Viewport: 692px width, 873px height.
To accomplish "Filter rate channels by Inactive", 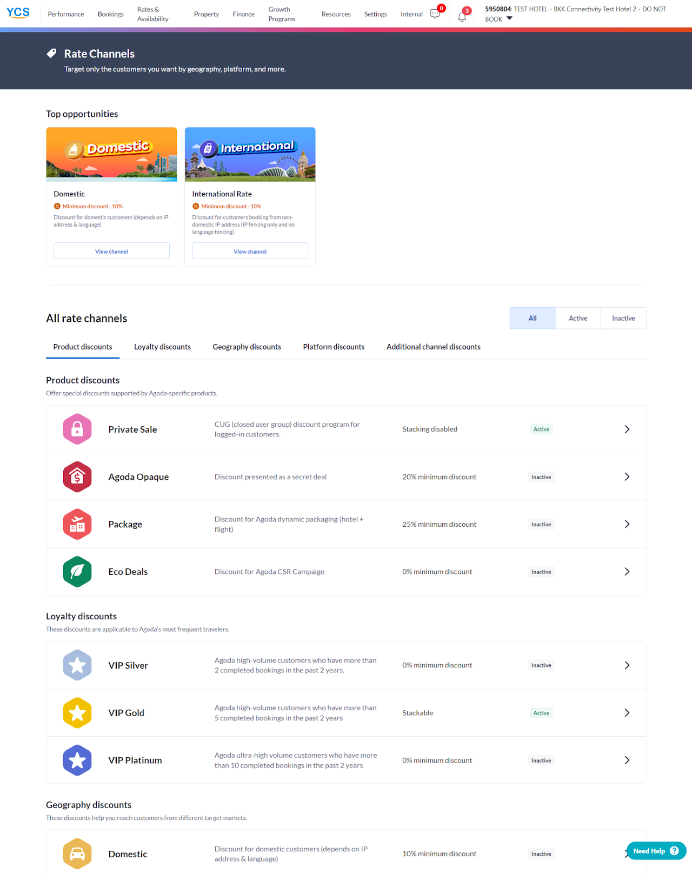I will coord(623,318).
